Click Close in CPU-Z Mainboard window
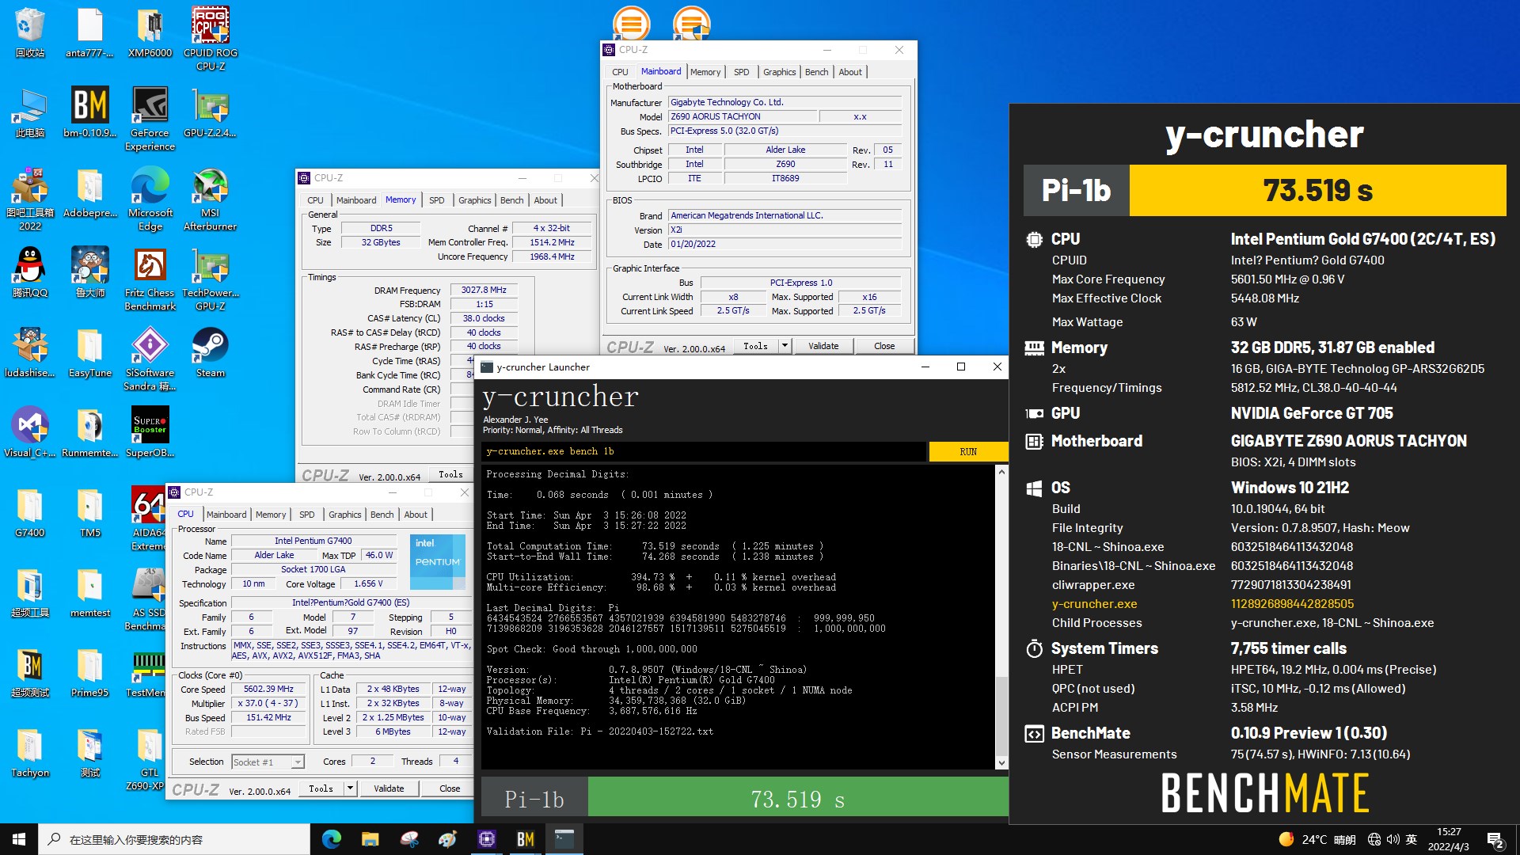This screenshot has height=855, width=1520. (x=884, y=346)
